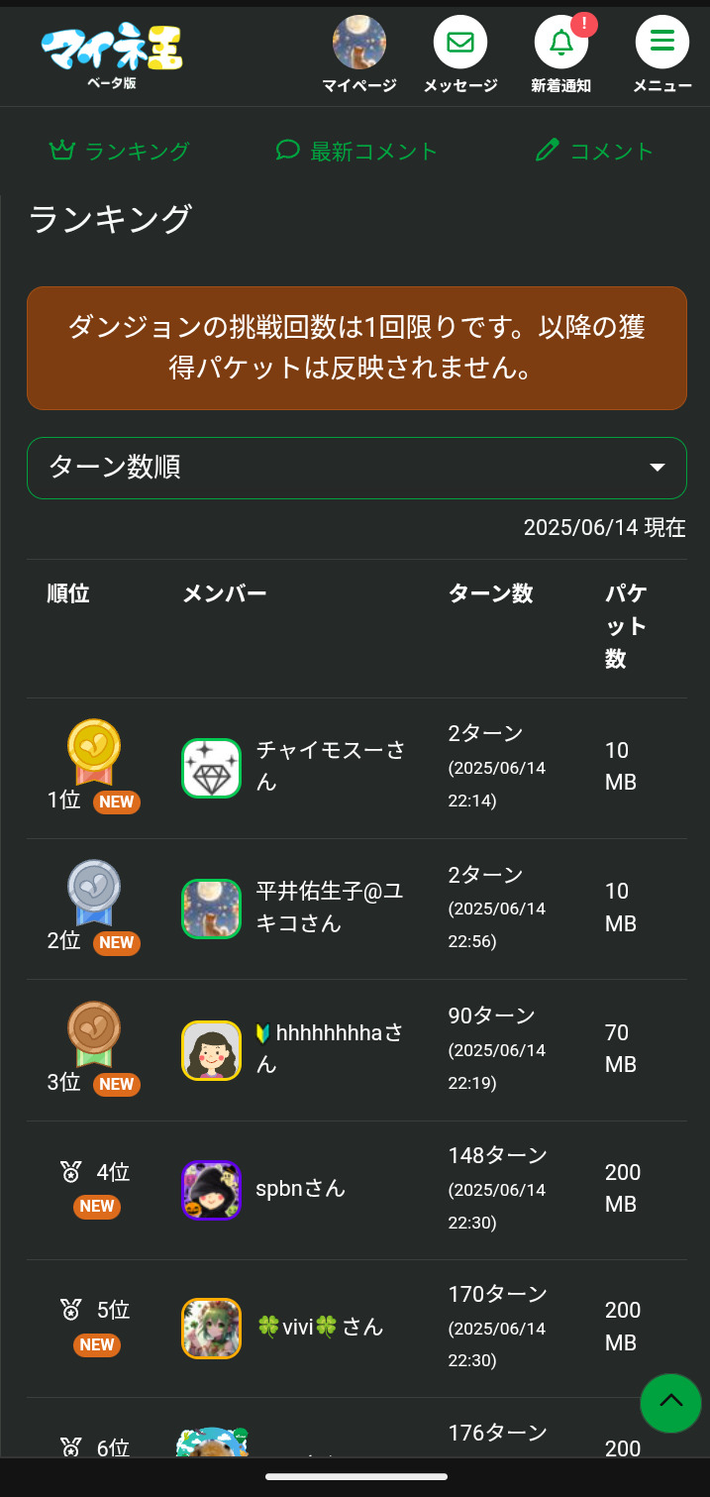710x1497 pixels.
Task: Switch to the 最新コメント tab
Action: [x=356, y=151]
